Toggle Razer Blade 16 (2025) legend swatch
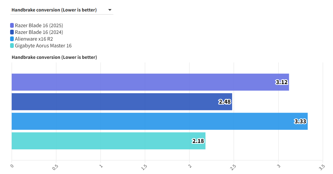This screenshot has height=174, width=333. [12, 25]
